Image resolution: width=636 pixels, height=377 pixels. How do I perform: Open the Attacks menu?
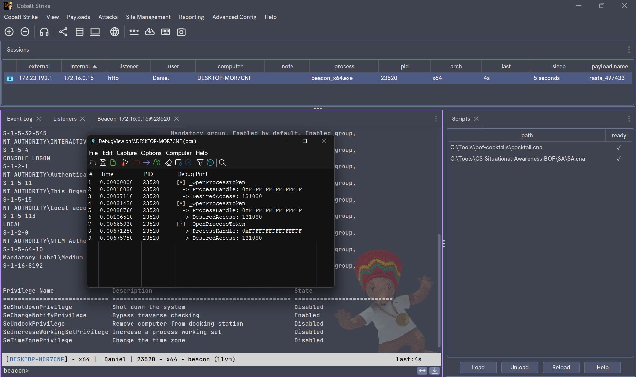(108, 17)
